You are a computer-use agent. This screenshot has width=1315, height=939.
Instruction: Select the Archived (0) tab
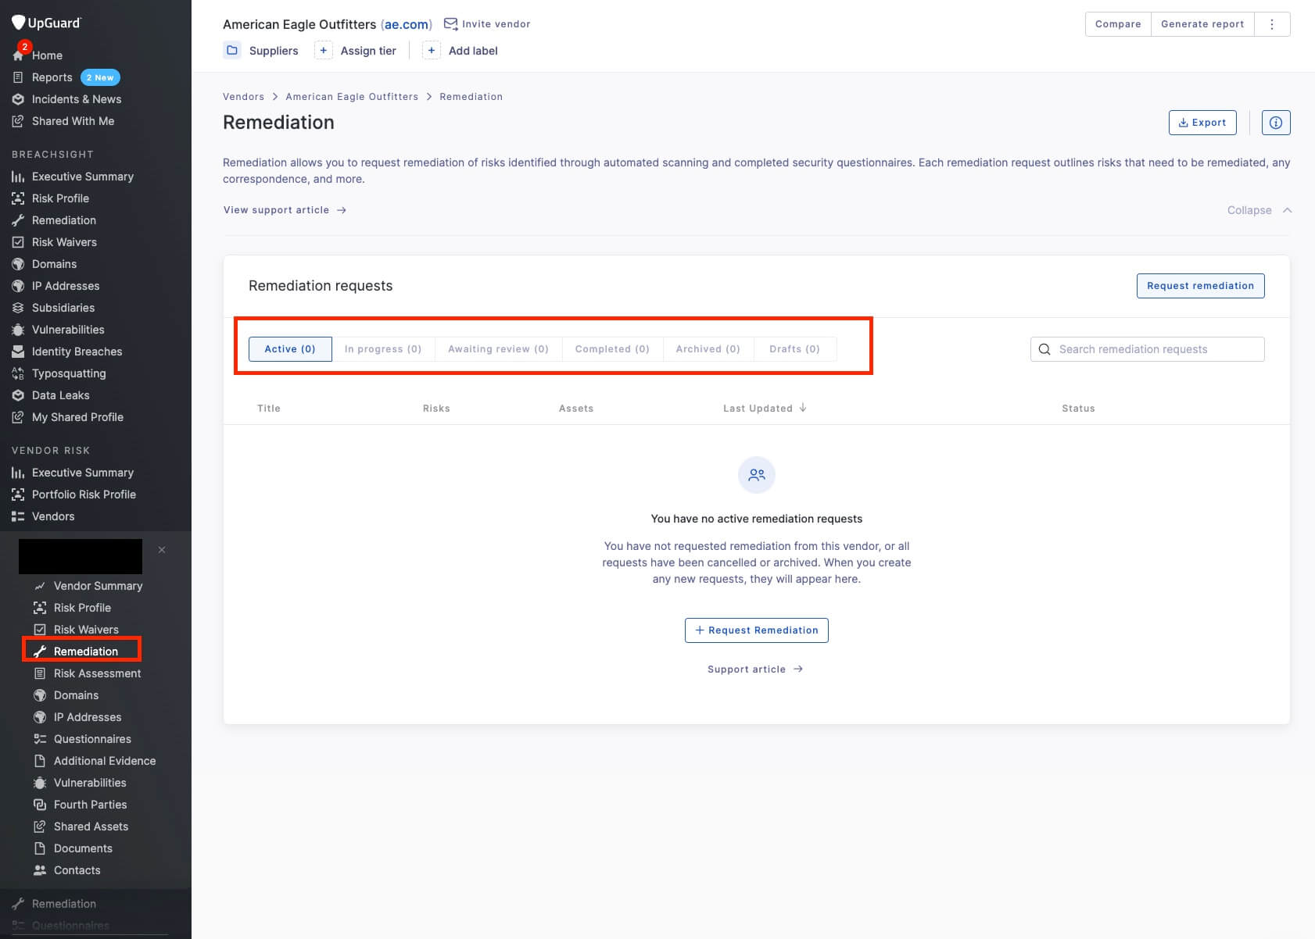(x=708, y=349)
